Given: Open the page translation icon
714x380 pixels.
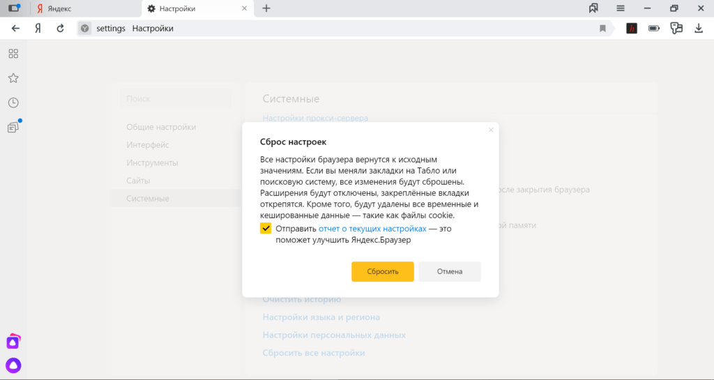Looking at the screenshot, I should coord(676,28).
